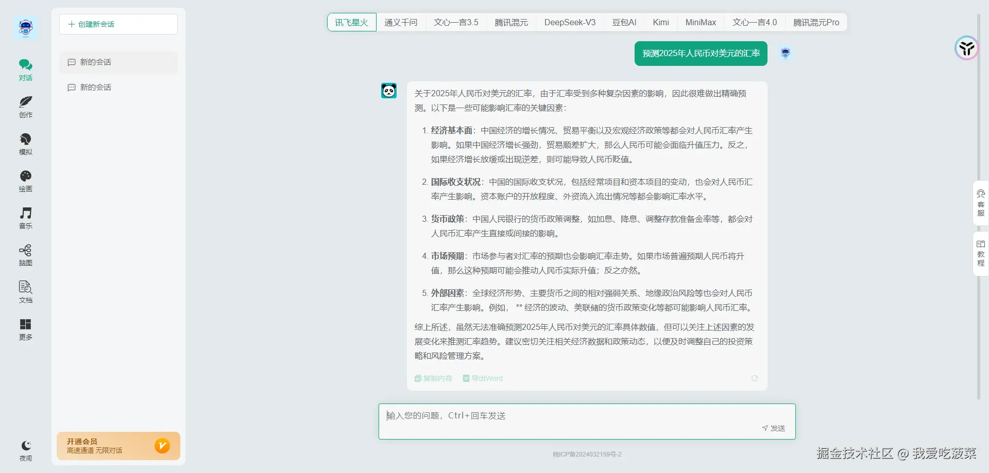The height and width of the screenshot is (473, 989).
Task: Click the user avatar beside the question
Action: pyautogui.click(x=786, y=53)
